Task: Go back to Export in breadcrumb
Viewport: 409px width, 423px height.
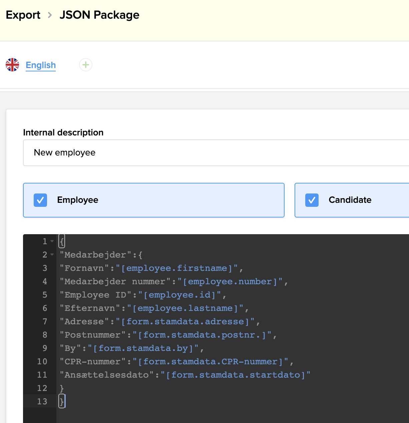Action: (x=23, y=15)
